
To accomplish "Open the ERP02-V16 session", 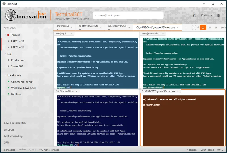I will pos(18,47).
